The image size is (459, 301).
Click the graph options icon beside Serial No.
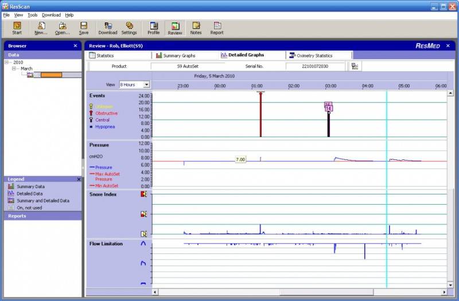(355, 66)
